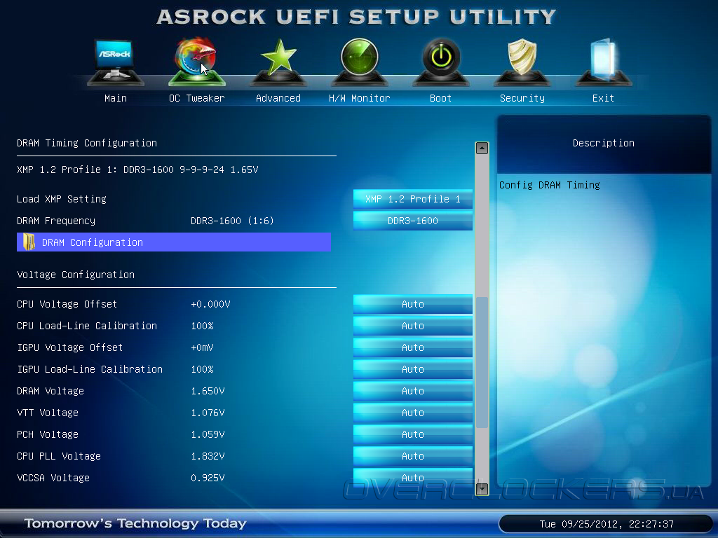Switch to the Main tab label
Screen dimensions: 718x538
[x=116, y=98]
